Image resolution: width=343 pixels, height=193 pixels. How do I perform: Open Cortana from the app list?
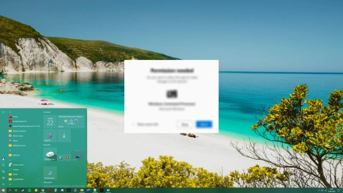click(x=24, y=169)
